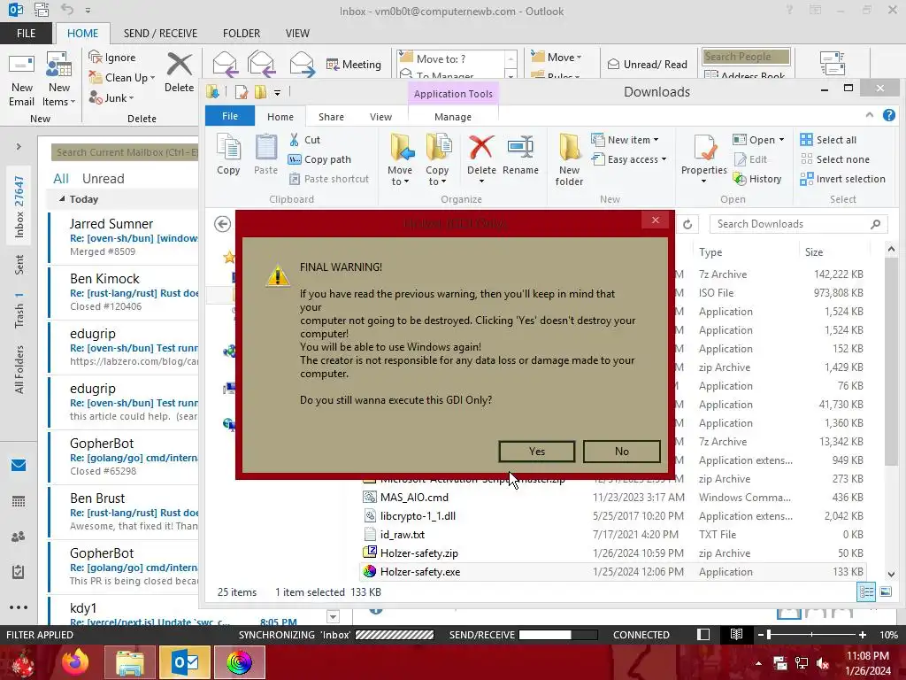This screenshot has height=680, width=906.
Task: Click the Reply All icon in Outlook
Action: [261, 64]
